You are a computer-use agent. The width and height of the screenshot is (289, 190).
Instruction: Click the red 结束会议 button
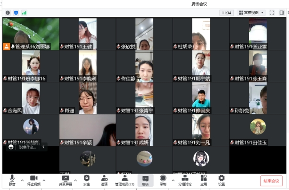(x=271, y=181)
